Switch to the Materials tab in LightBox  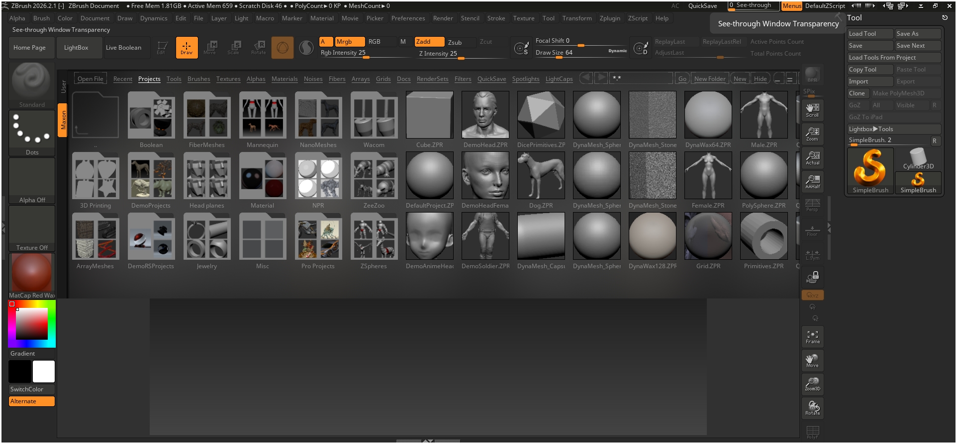click(x=285, y=79)
